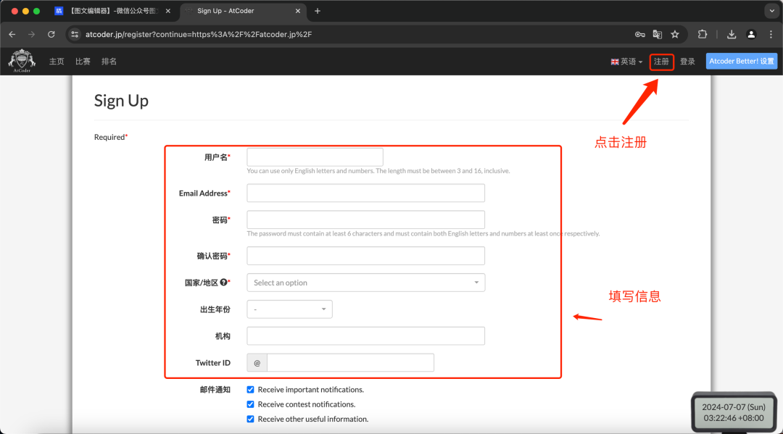Expand the 出生年份 year dropdown
This screenshot has width=783, height=434.
(289, 309)
